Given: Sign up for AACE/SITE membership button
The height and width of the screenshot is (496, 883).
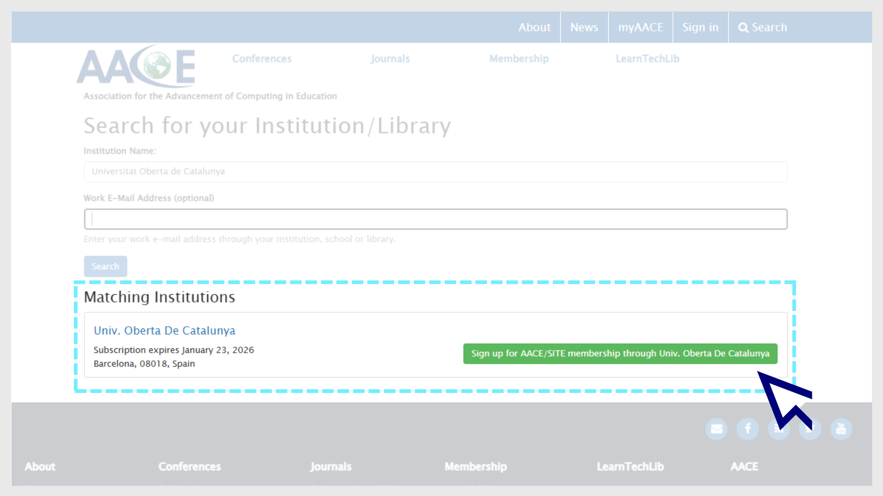Looking at the screenshot, I should [620, 353].
